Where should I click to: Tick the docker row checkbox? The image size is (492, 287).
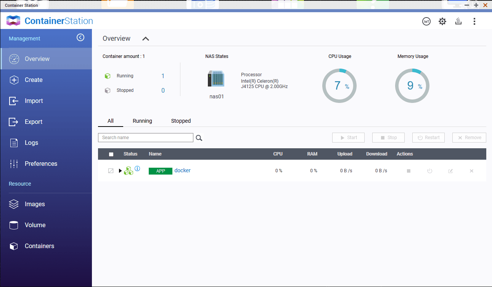tap(111, 171)
